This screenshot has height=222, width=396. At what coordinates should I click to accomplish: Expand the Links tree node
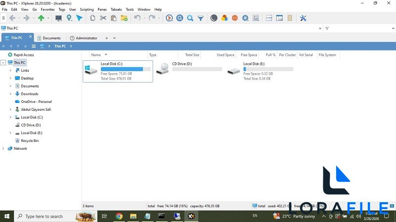coord(10,70)
